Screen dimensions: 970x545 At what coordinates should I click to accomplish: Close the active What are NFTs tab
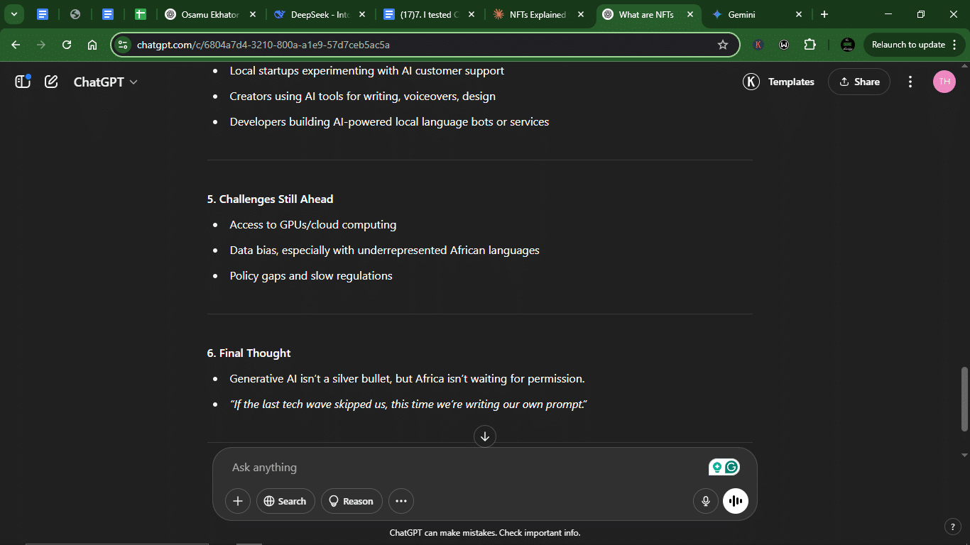pos(690,14)
